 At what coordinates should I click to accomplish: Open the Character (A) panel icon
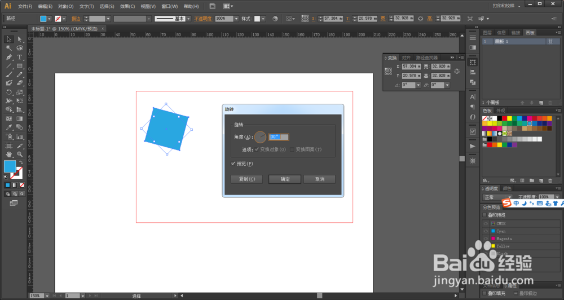click(473, 97)
